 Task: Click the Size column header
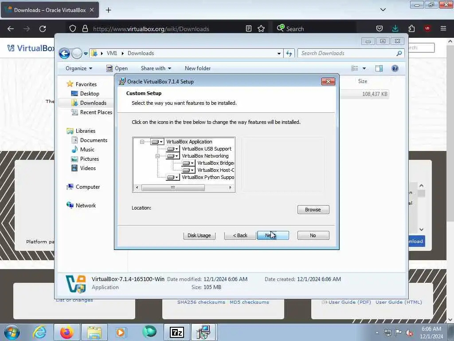(x=363, y=82)
